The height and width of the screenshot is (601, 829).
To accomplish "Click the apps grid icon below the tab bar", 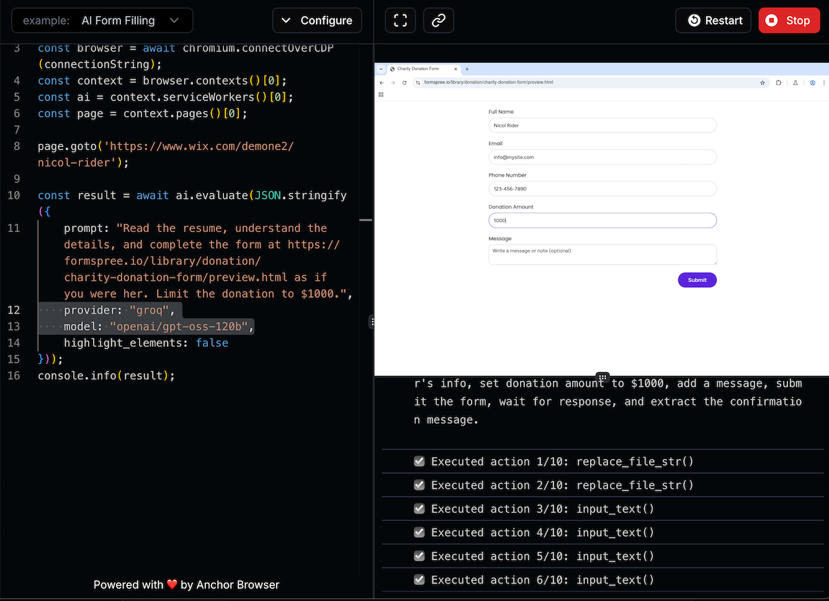I will pos(380,94).
